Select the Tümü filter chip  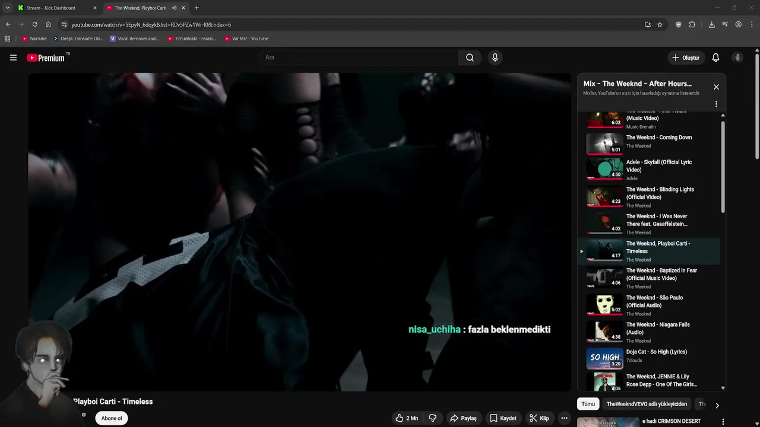coord(588,404)
